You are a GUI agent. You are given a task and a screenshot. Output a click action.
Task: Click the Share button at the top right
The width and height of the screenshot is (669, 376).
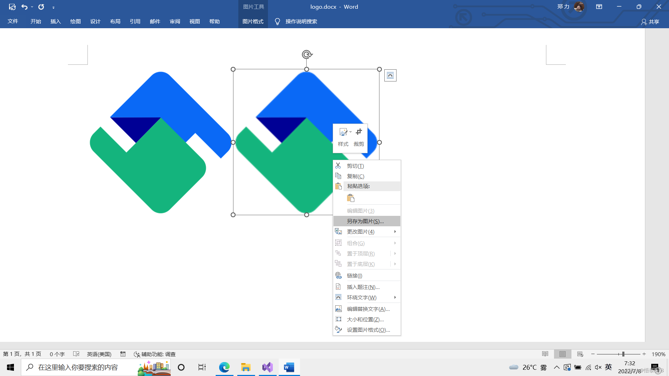650,22
